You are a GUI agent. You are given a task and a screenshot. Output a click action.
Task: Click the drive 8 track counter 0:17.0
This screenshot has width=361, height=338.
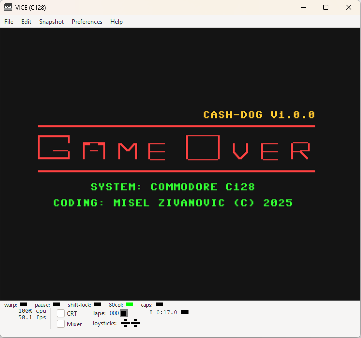pyautogui.click(x=167, y=312)
